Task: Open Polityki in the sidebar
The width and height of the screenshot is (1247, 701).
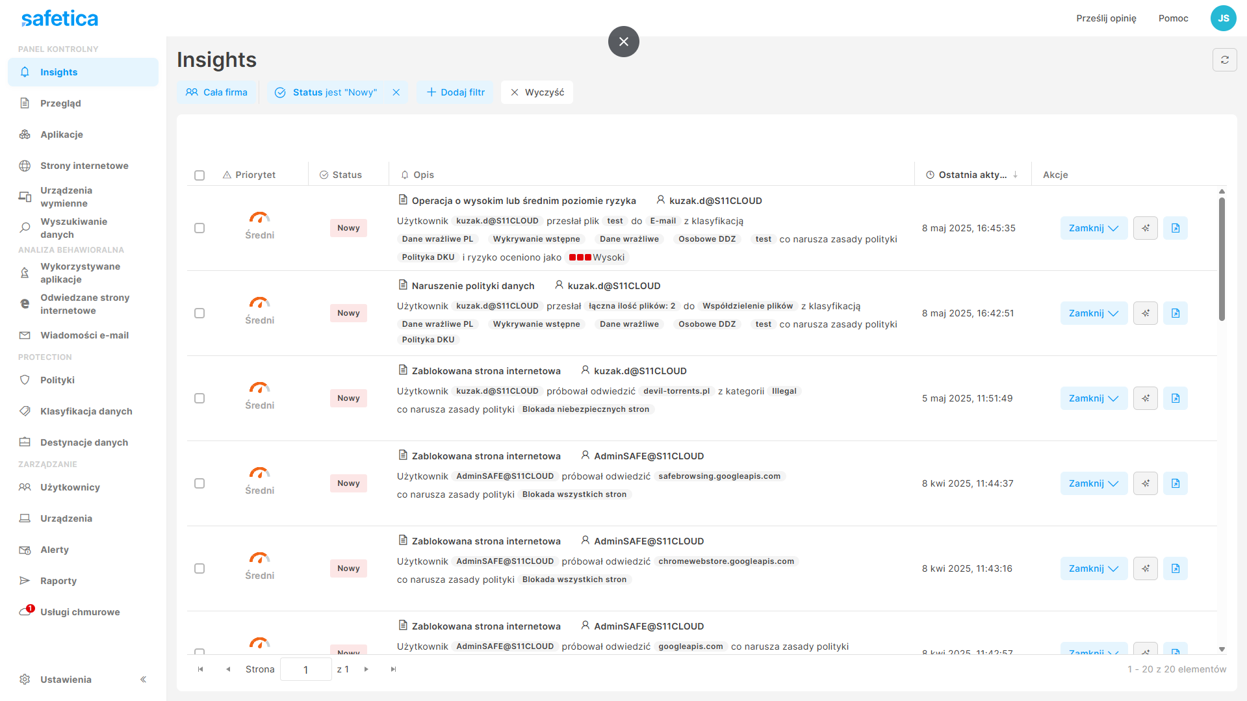Action: tap(57, 380)
